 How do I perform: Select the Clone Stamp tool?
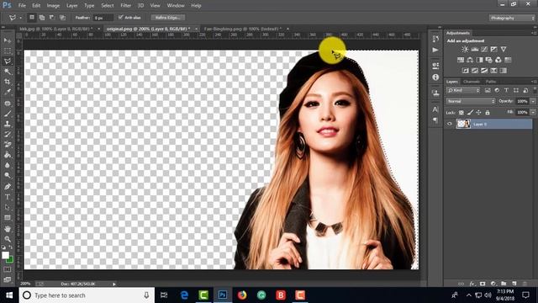pos(8,124)
